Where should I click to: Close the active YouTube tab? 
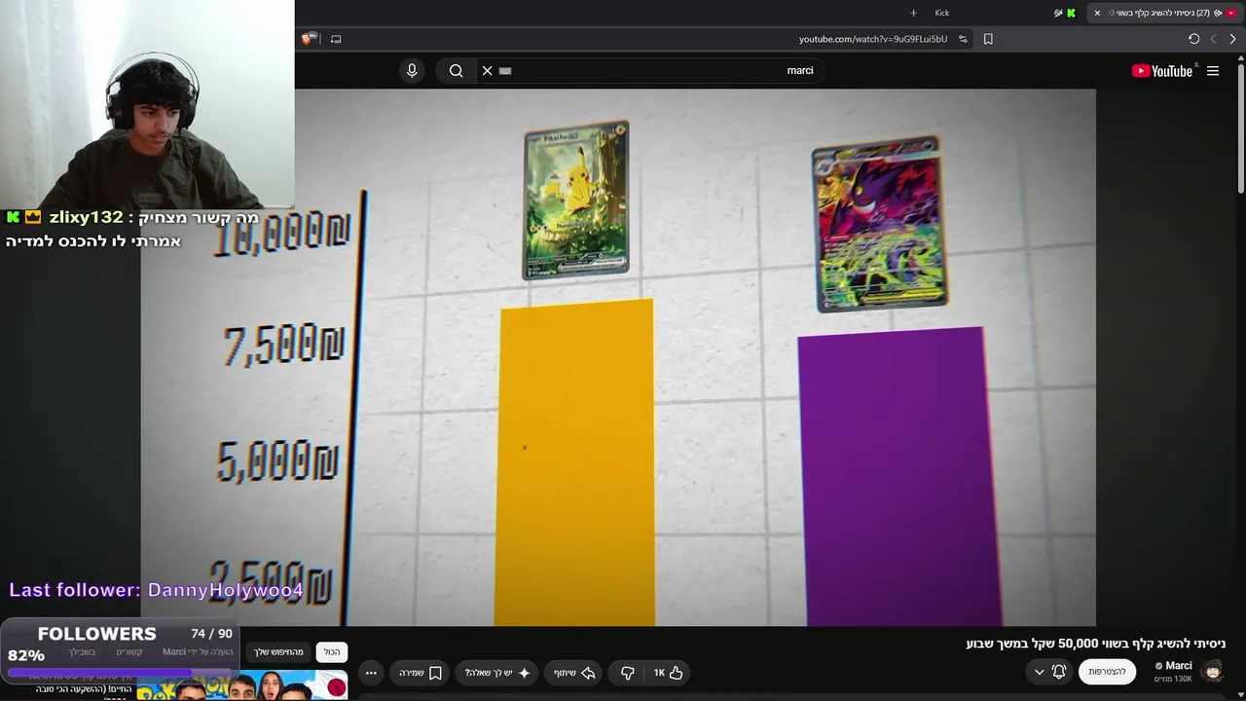[1097, 13]
